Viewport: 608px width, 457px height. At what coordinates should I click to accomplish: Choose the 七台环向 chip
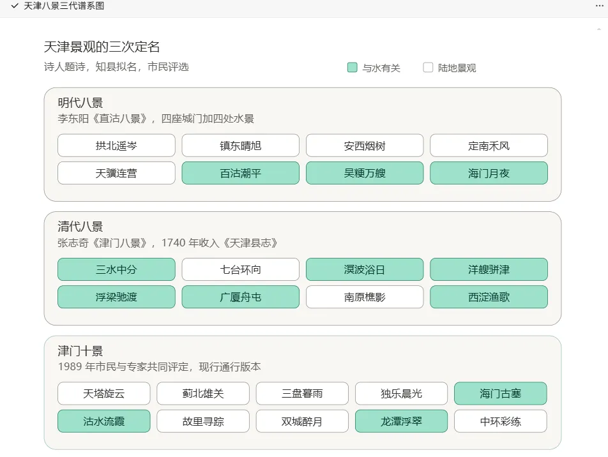pos(240,269)
